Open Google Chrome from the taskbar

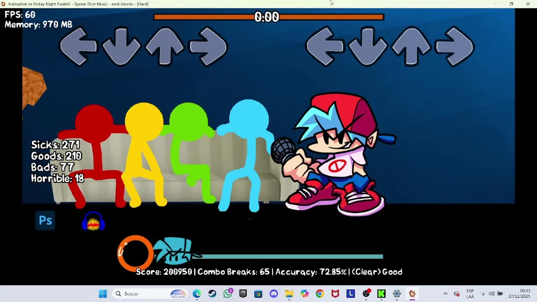click(320, 294)
